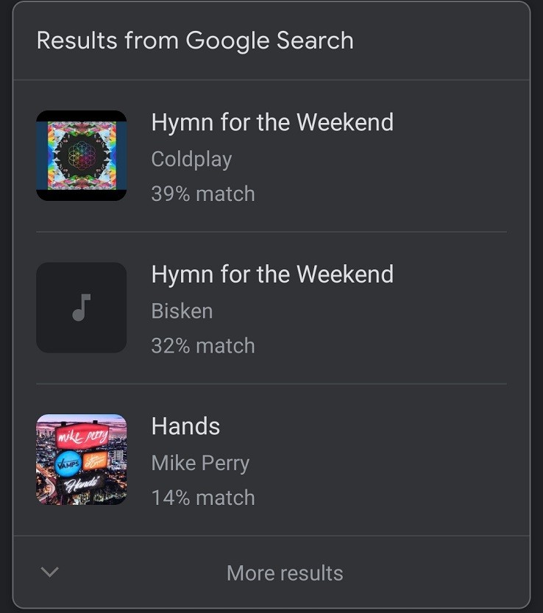Select first Hymn for the Weekend title
The height and width of the screenshot is (613, 543).
coord(272,122)
